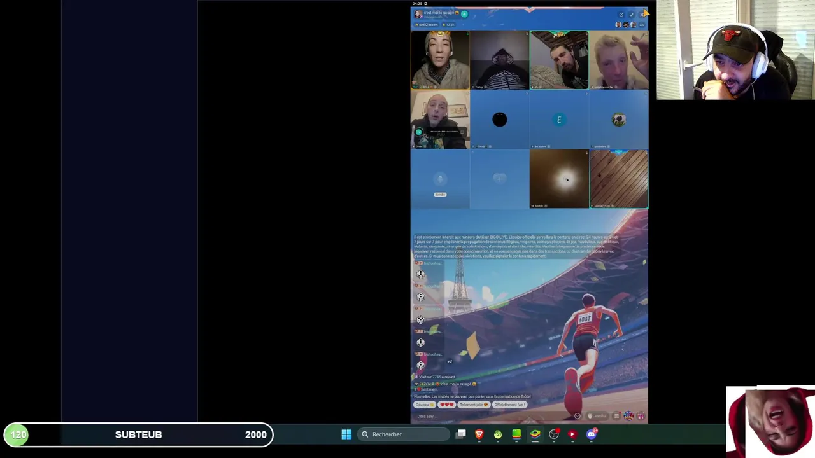Open the red play-button app on the taskbar
Screen dimensions: 815x458
(572, 434)
